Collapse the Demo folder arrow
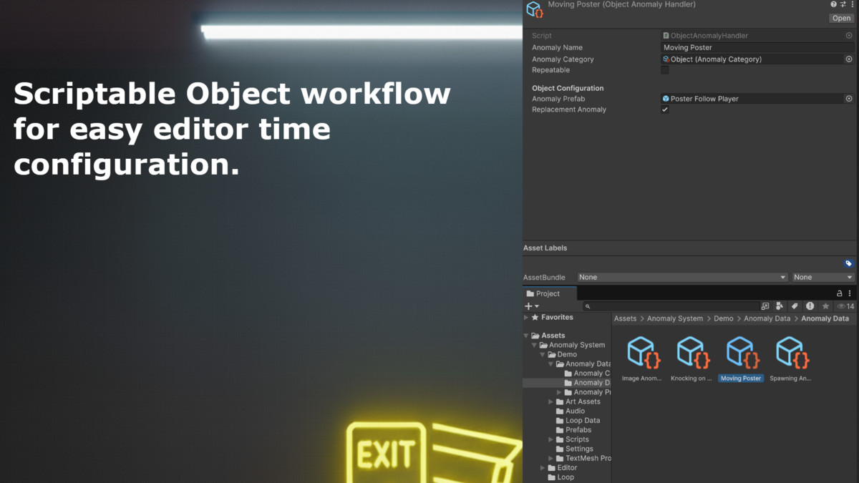 [x=543, y=354]
